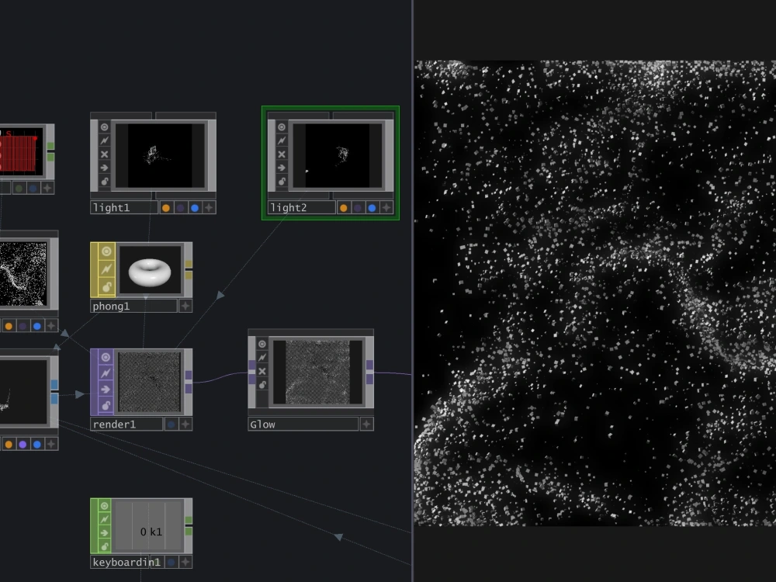This screenshot has height=582, width=776.
Task: Click the torus preview thumbnail on phong1
Action: click(151, 270)
